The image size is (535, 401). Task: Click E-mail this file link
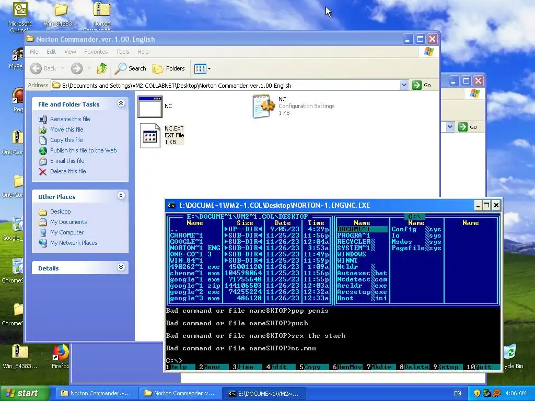(67, 161)
